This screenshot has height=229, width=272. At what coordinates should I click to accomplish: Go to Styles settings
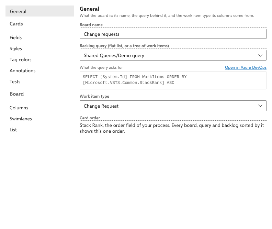point(15,48)
